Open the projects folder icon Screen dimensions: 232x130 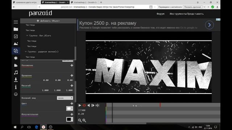tap(16, 29)
